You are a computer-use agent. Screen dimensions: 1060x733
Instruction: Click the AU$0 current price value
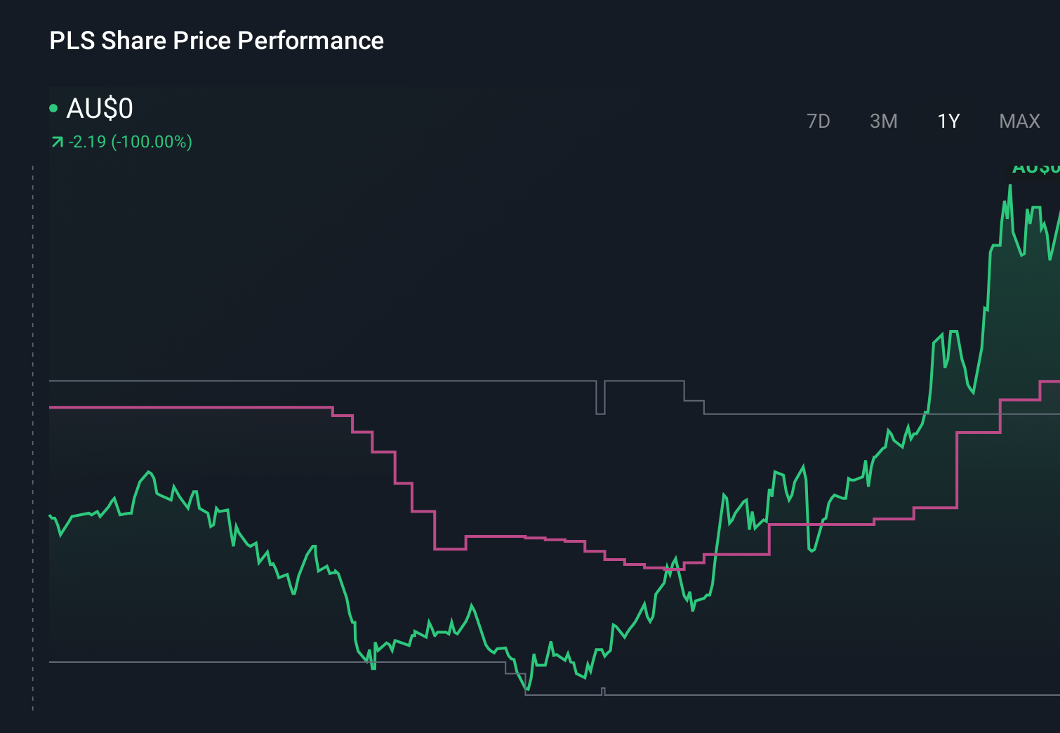[x=100, y=109]
